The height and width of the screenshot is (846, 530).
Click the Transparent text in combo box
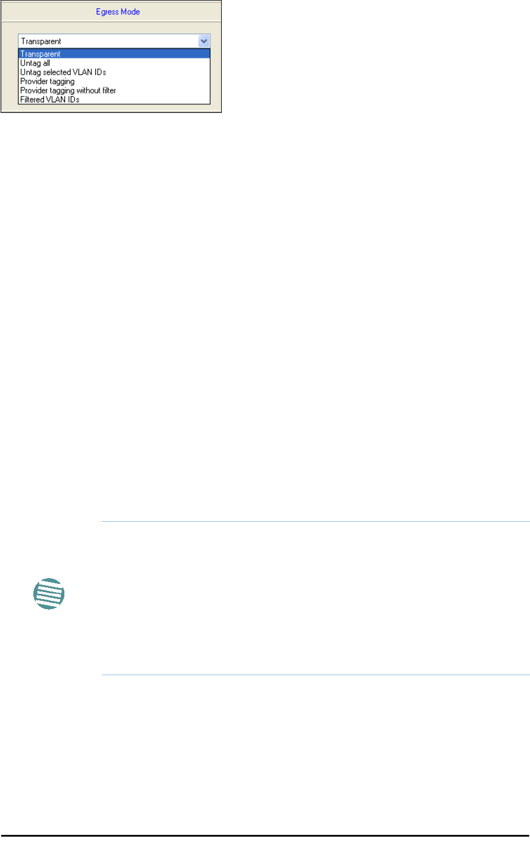coord(41,42)
